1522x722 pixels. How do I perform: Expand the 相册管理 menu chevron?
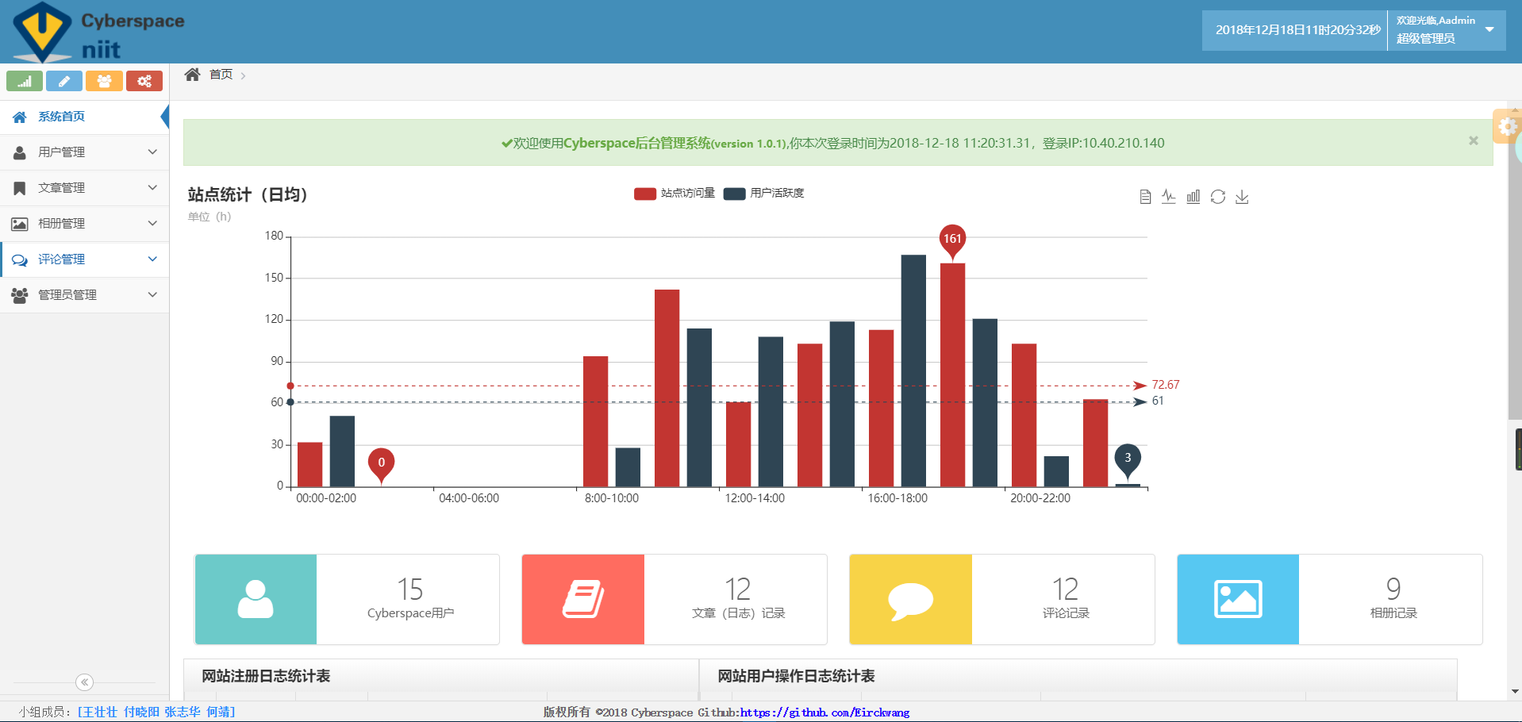(x=152, y=224)
